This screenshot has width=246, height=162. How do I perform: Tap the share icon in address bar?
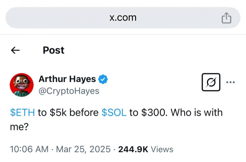pyautogui.click(x=226, y=18)
